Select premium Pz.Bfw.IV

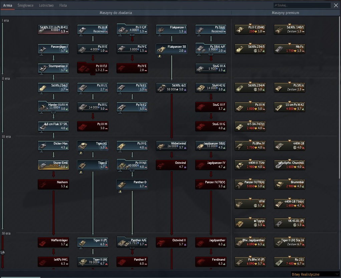click(x=250, y=146)
